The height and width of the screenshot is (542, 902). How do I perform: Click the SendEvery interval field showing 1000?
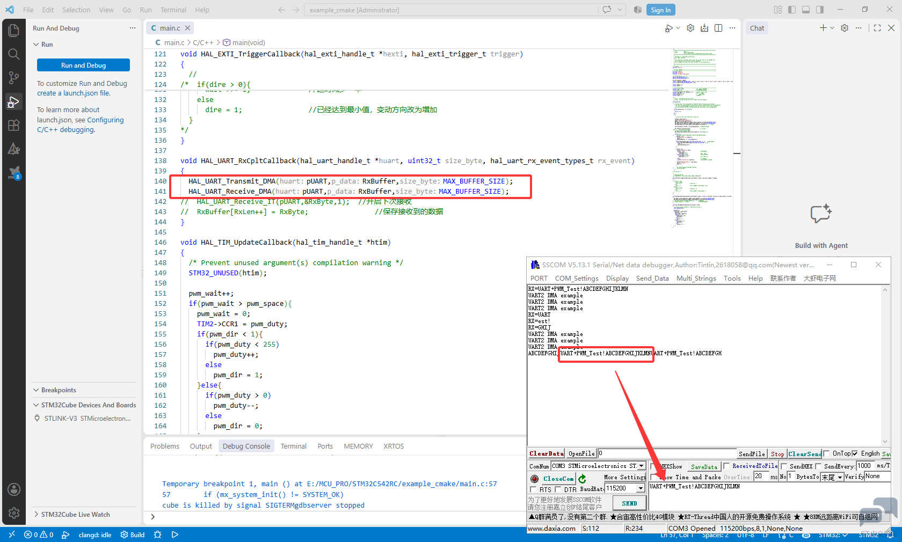[865, 466]
